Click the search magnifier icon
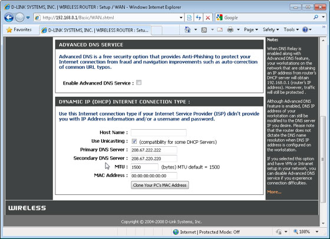The width and height of the screenshot is (330, 239). click(x=316, y=17)
